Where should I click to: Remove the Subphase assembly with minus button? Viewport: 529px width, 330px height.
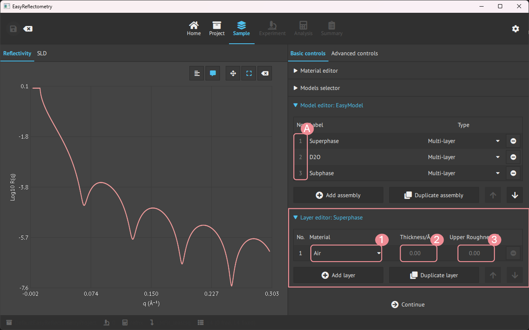coord(513,173)
